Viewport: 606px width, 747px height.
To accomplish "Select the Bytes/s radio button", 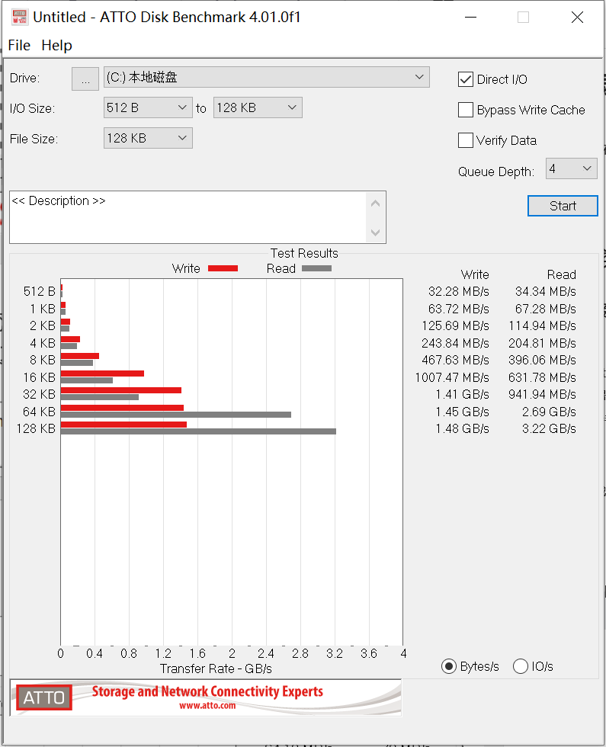I will (x=448, y=666).
